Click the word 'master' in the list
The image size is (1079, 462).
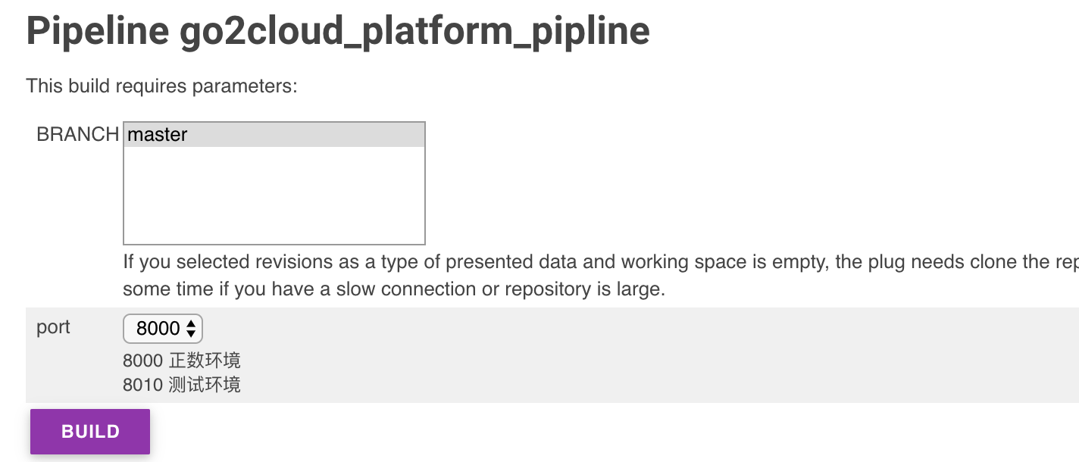[x=158, y=135]
